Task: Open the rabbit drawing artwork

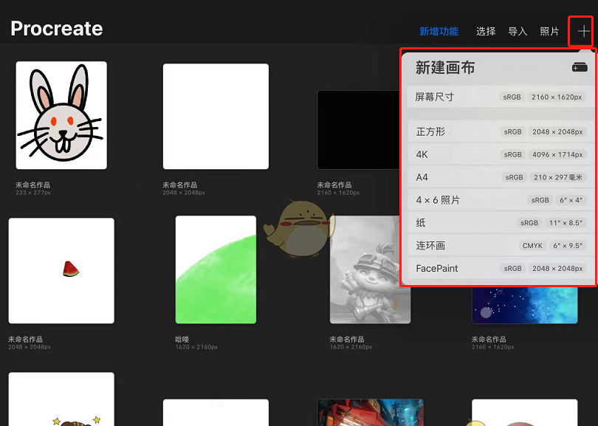Action: [x=61, y=115]
